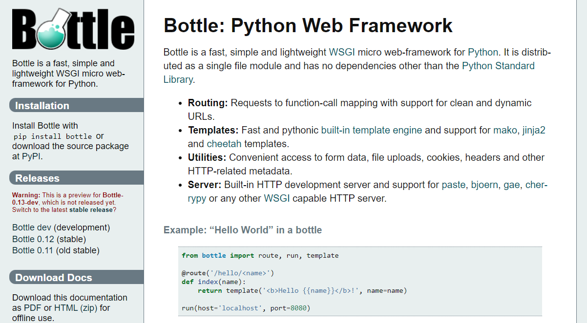The image size is (587, 323).
Task: Click the "Bottle: Python Web Framework" page title
Action: tap(308, 25)
